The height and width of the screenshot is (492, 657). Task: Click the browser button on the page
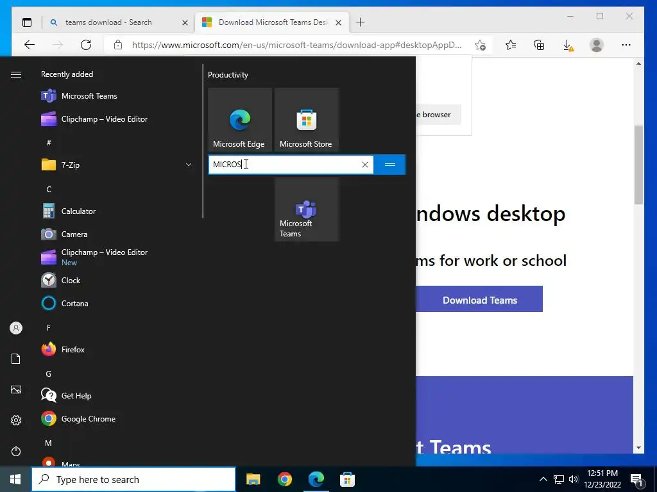click(438, 115)
